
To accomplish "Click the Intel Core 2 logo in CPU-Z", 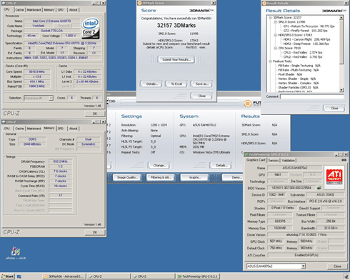I will [x=91, y=29].
